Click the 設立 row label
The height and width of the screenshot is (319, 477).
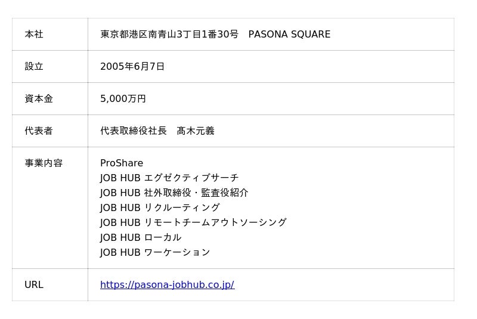click(x=34, y=67)
